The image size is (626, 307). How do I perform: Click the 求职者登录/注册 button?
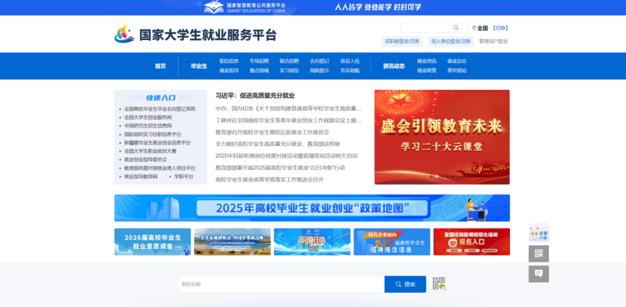(401, 41)
